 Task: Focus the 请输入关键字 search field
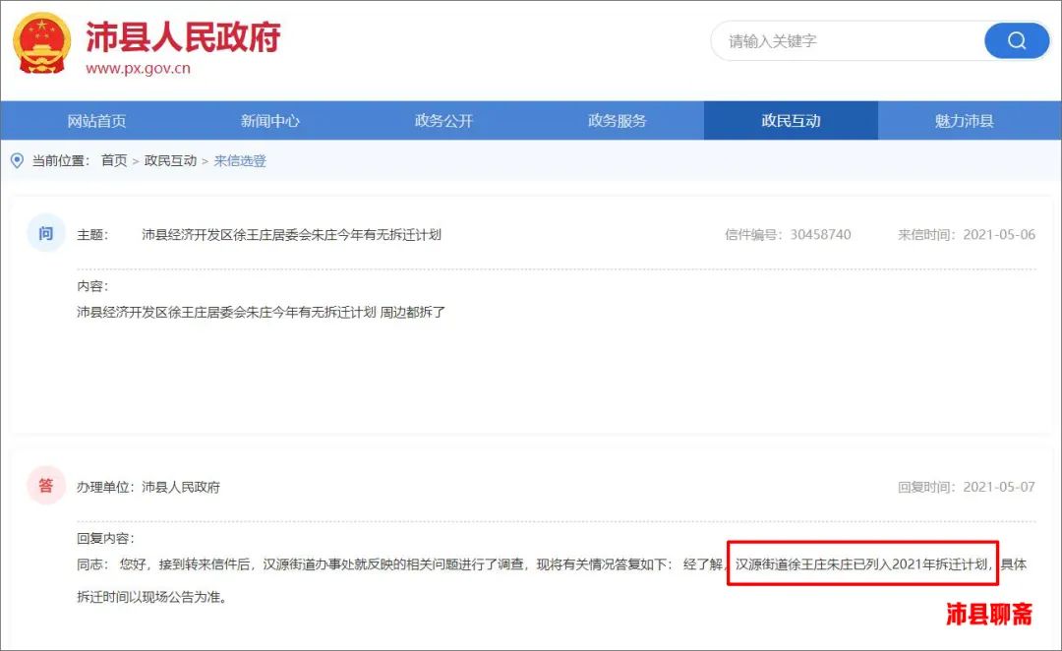pos(850,40)
